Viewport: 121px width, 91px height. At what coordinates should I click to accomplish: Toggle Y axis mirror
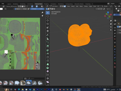click(100, 9)
